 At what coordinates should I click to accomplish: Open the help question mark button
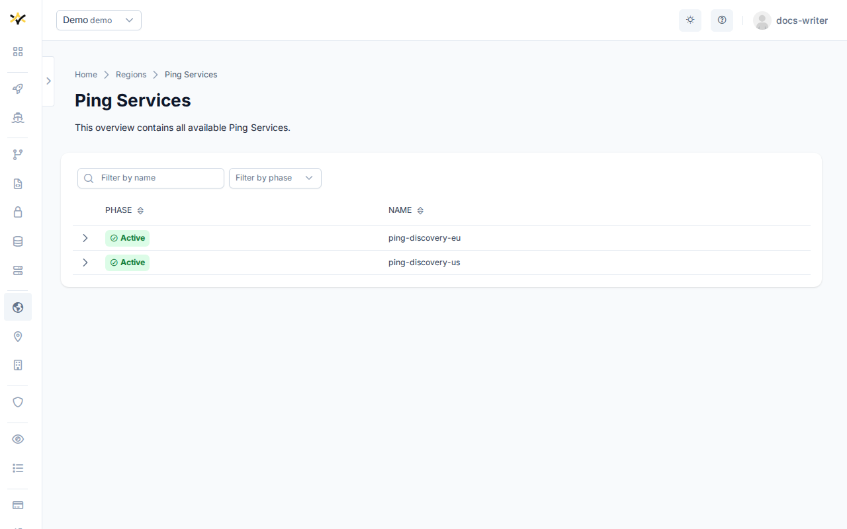pyautogui.click(x=722, y=20)
